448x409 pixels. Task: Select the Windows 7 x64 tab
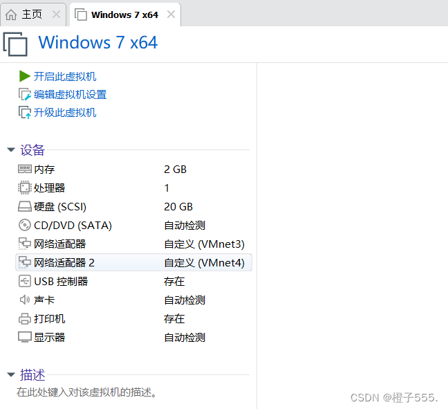pos(125,15)
